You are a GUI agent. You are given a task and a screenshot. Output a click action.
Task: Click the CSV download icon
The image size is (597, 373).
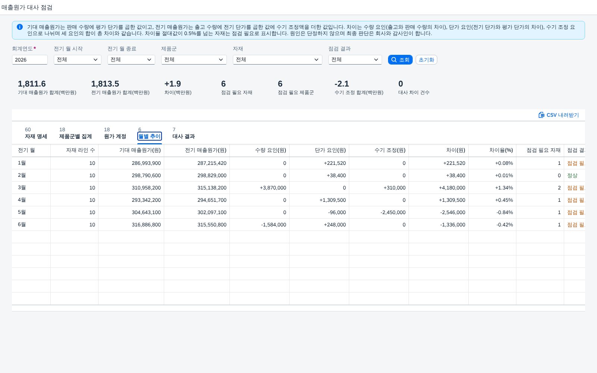click(541, 115)
